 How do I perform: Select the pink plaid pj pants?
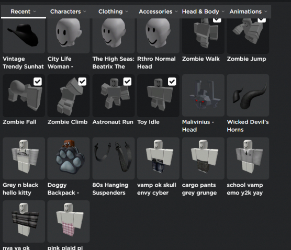pyautogui.click(x=69, y=221)
